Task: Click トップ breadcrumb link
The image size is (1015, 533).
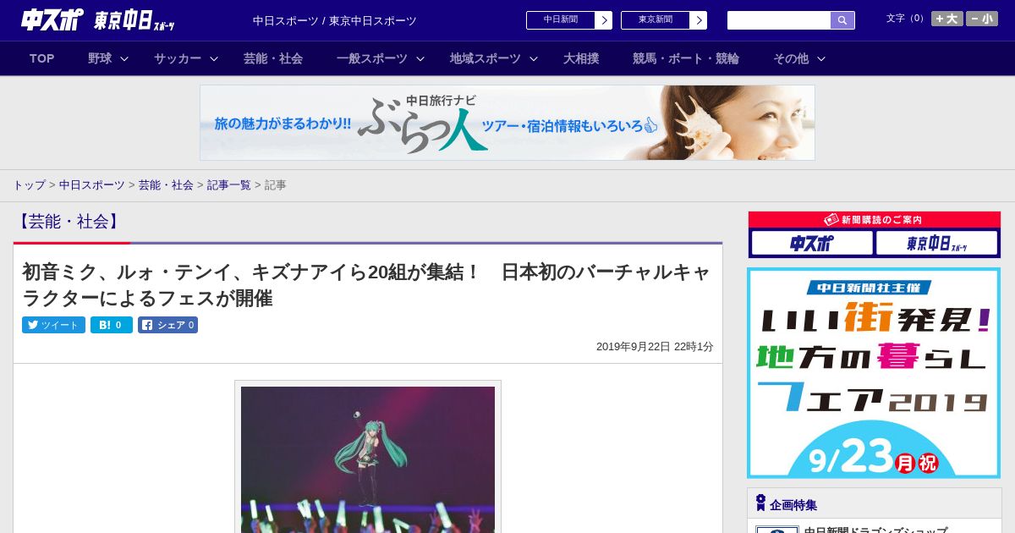Action: 29,184
